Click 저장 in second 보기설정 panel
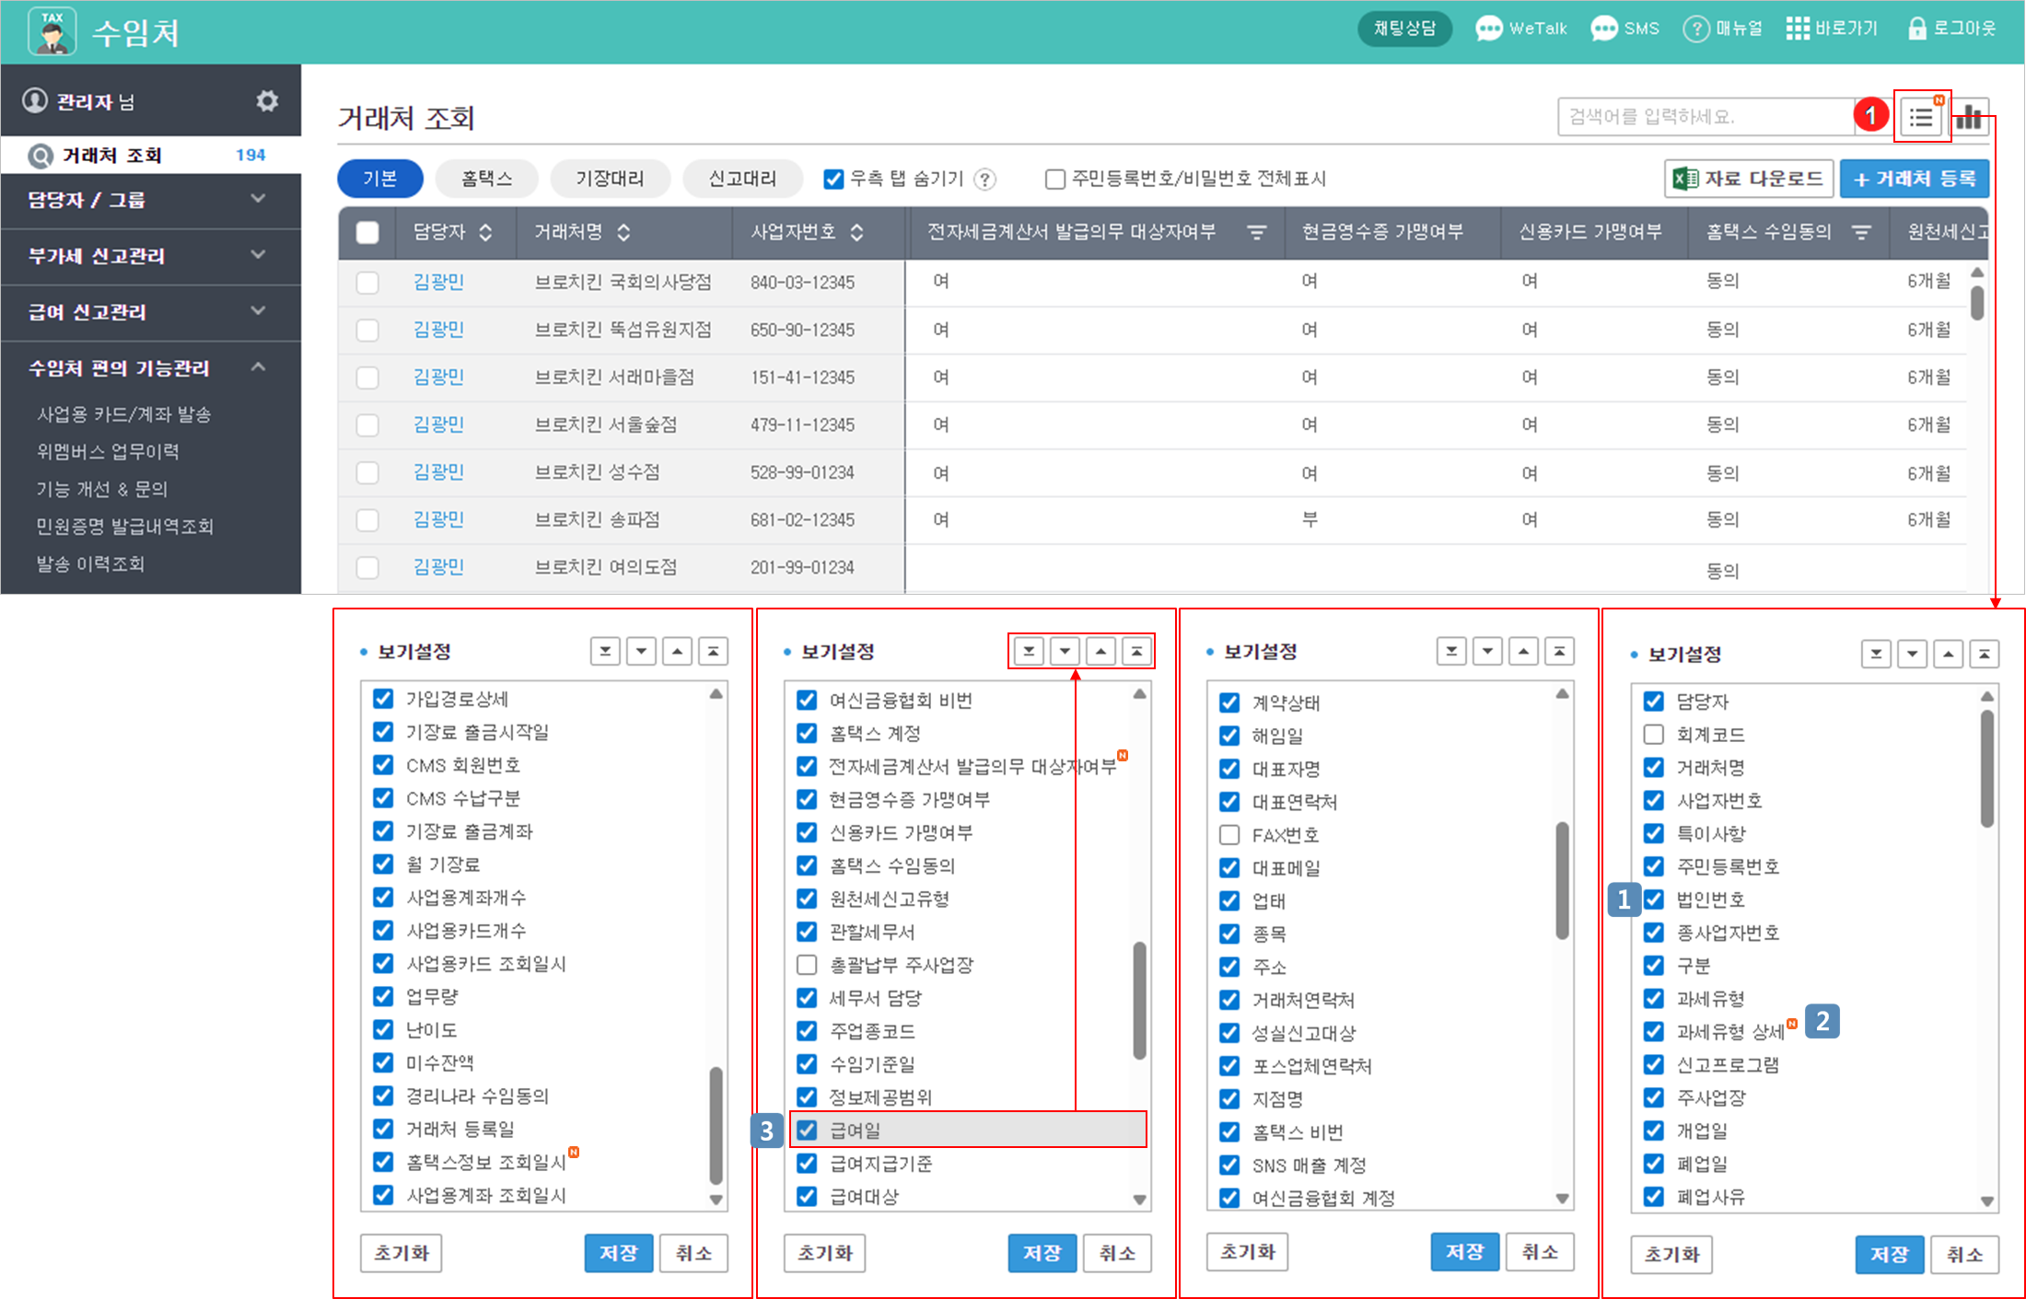2026x1299 pixels. click(1042, 1253)
